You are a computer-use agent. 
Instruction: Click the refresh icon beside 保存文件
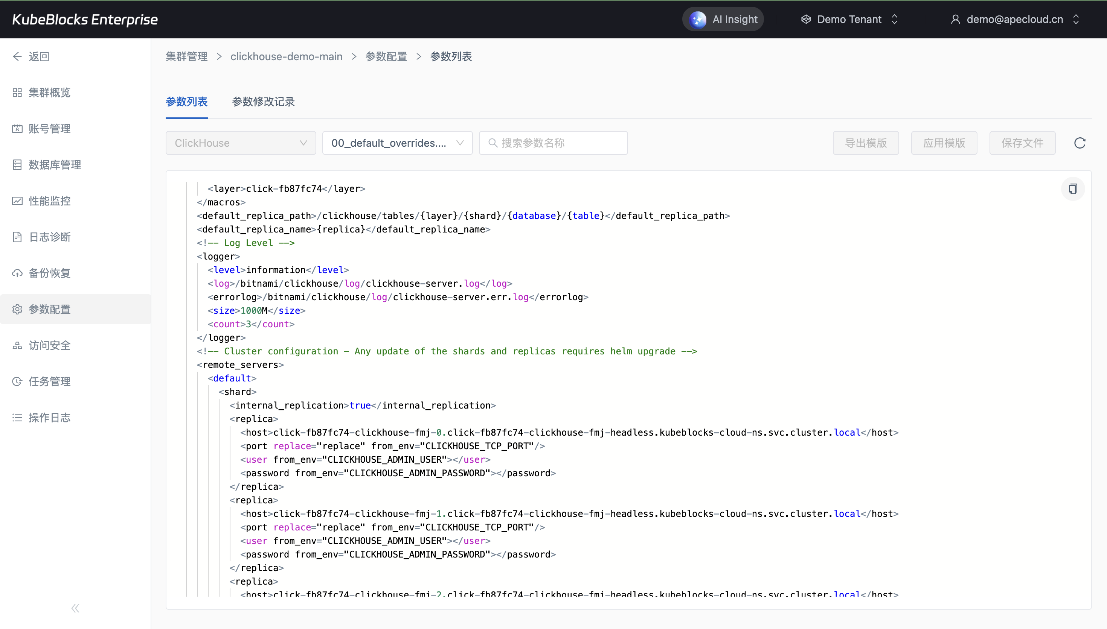click(1080, 143)
